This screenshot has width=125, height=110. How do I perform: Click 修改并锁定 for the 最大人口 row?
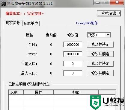(x=100, y=73)
